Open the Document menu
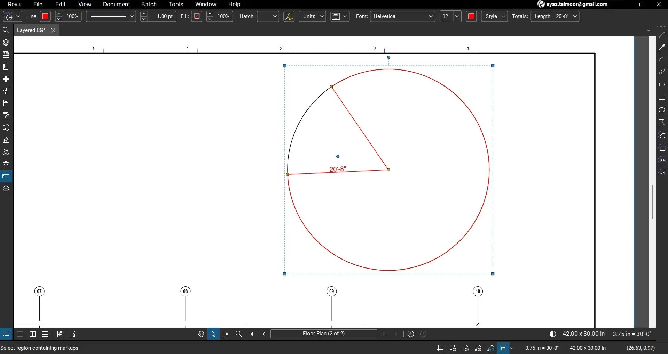668x354 pixels. [117, 4]
